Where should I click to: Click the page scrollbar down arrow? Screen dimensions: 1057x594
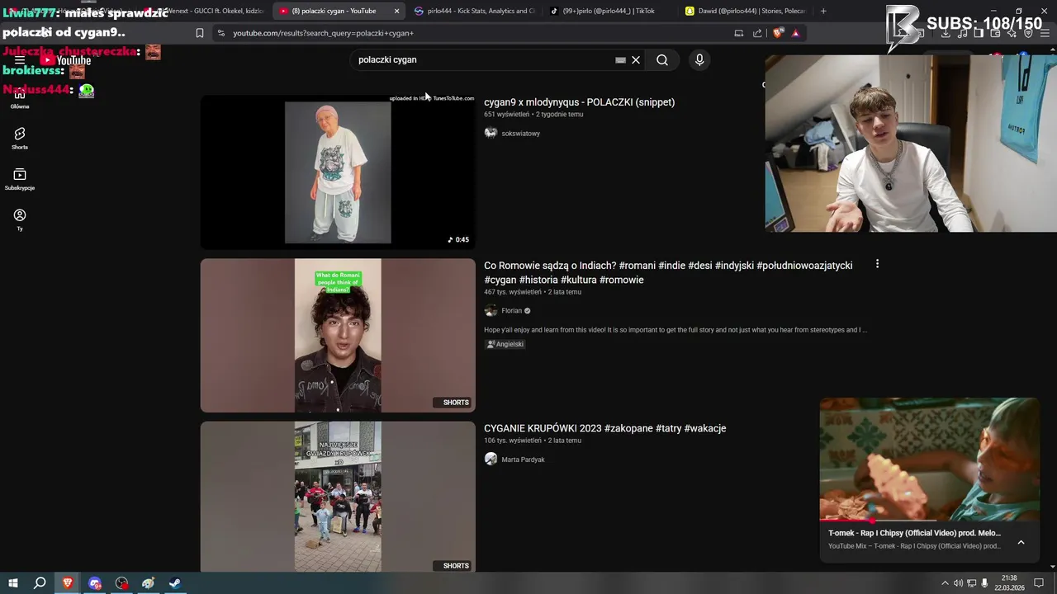tap(1051, 567)
